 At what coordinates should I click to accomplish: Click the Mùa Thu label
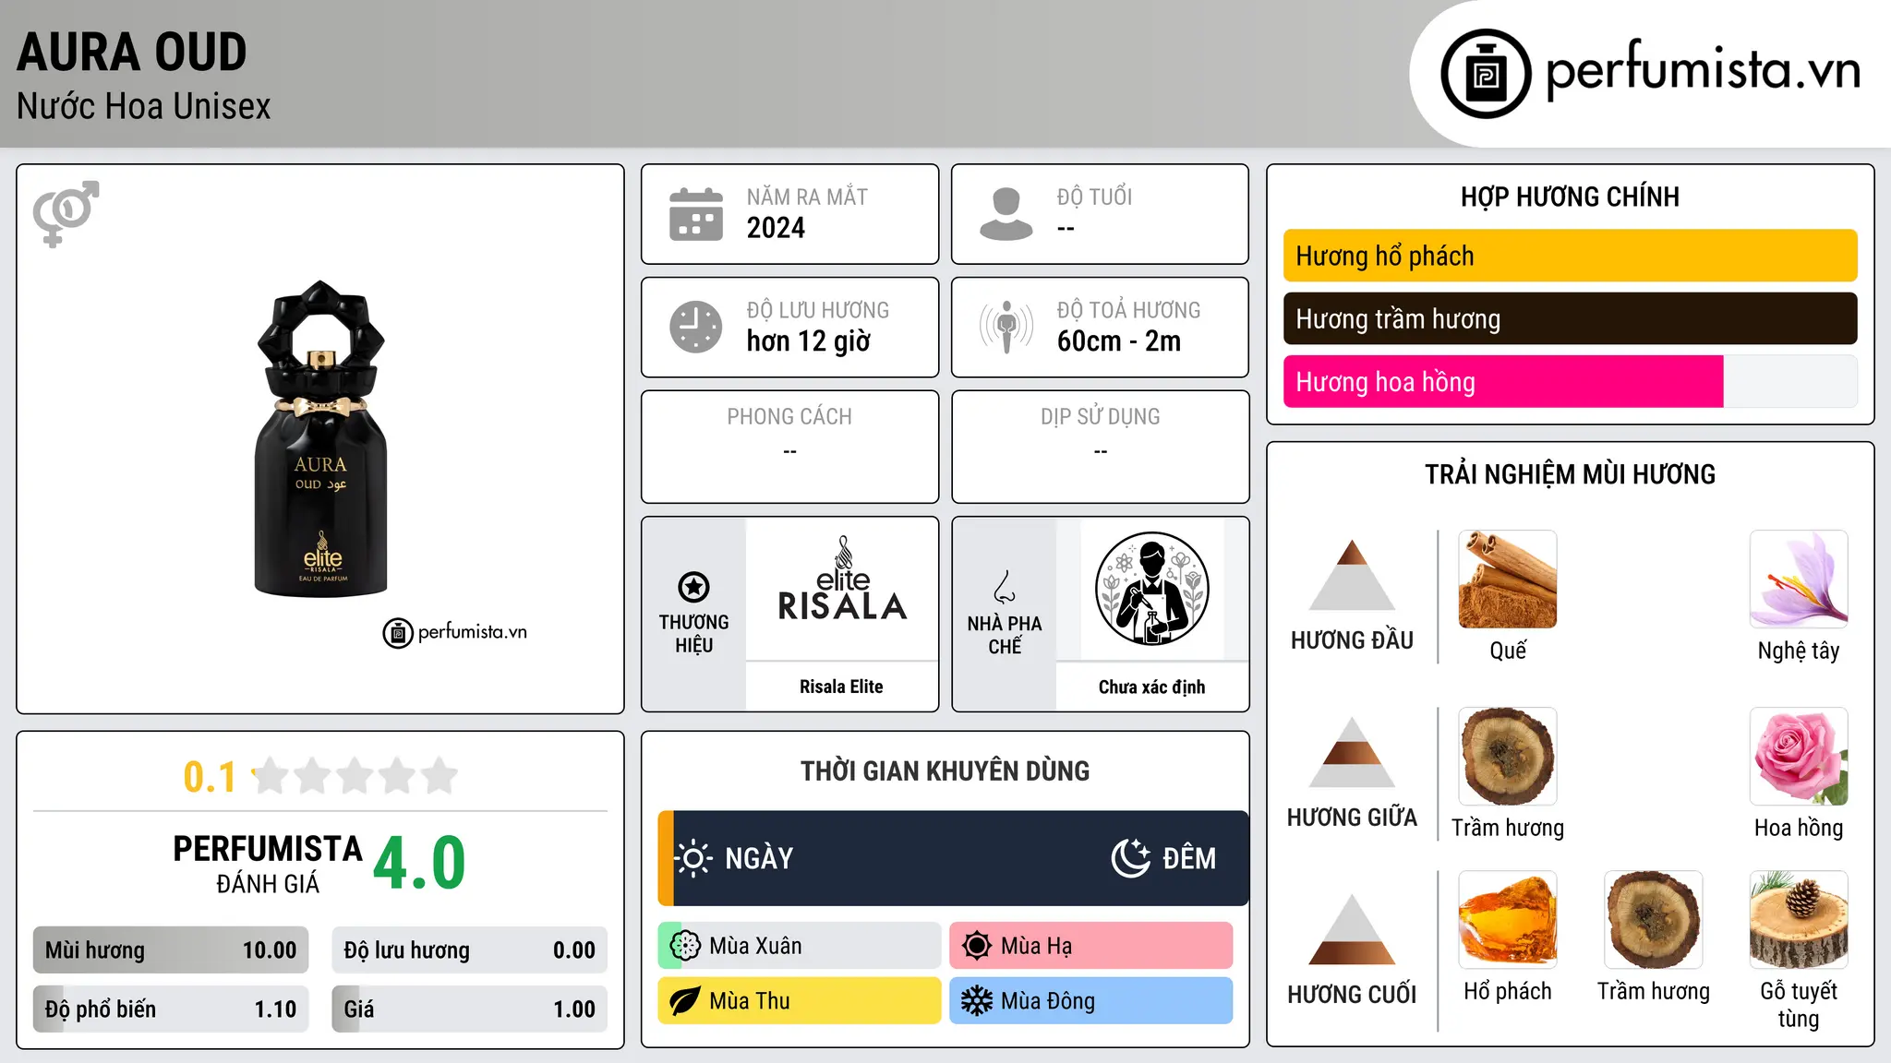pos(750,1001)
